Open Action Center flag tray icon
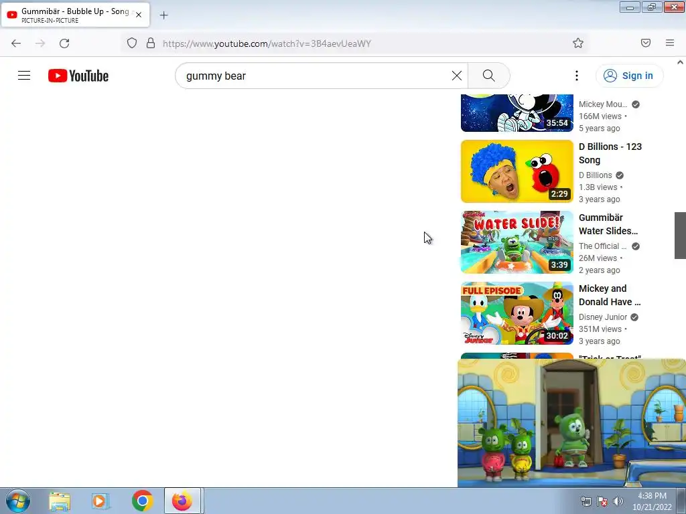The width and height of the screenshot is (686, 514). 602,501
